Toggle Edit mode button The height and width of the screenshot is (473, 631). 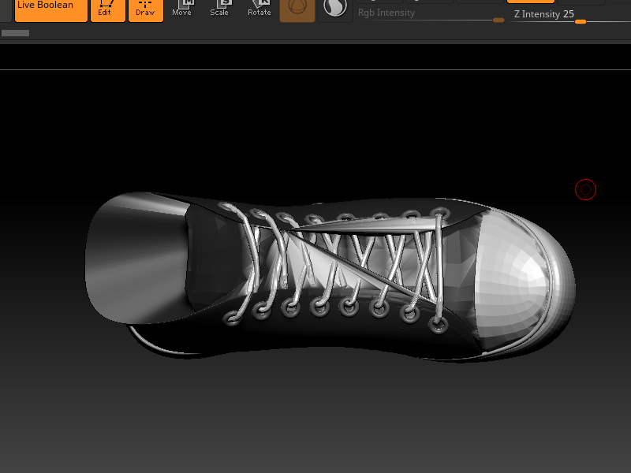pyautogui.click(x=108, y=9)
